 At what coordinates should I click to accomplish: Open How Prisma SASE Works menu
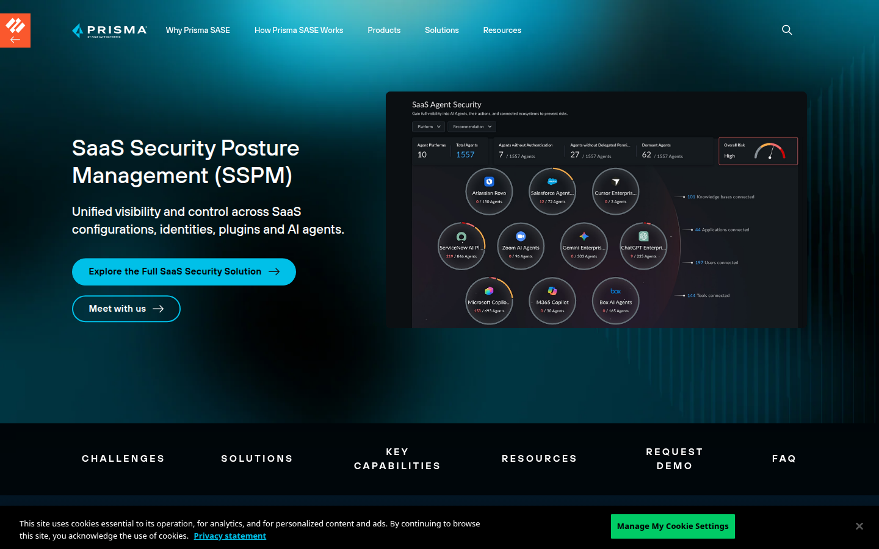[x=298, y=30]
